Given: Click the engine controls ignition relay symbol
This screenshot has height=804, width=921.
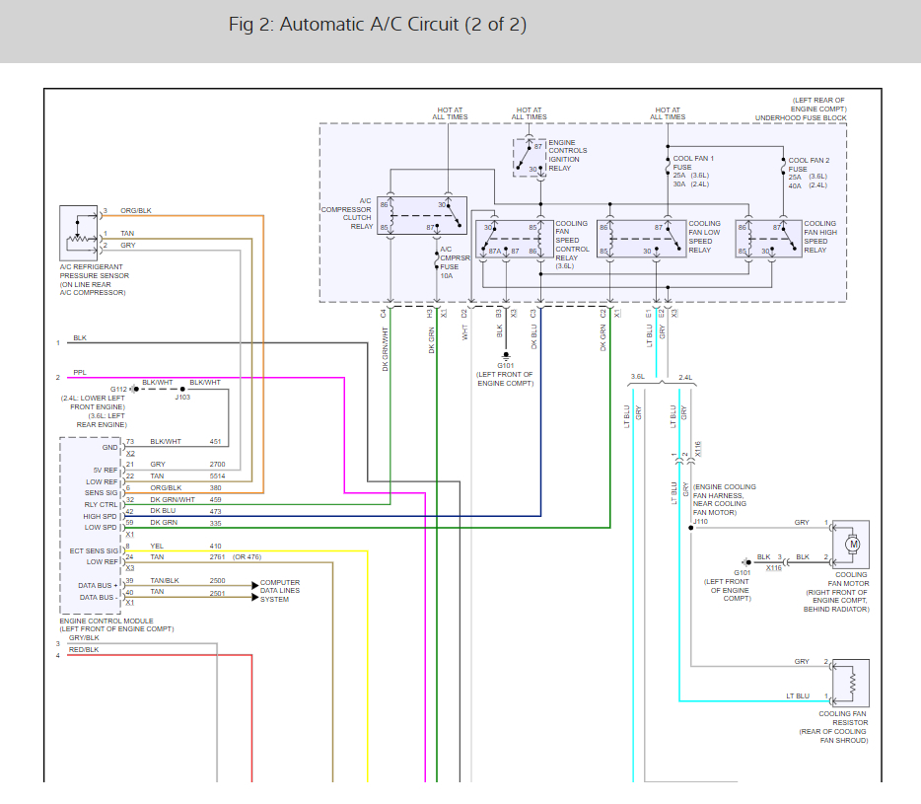Looking at the screenshot, I should [x=530, y=158].
